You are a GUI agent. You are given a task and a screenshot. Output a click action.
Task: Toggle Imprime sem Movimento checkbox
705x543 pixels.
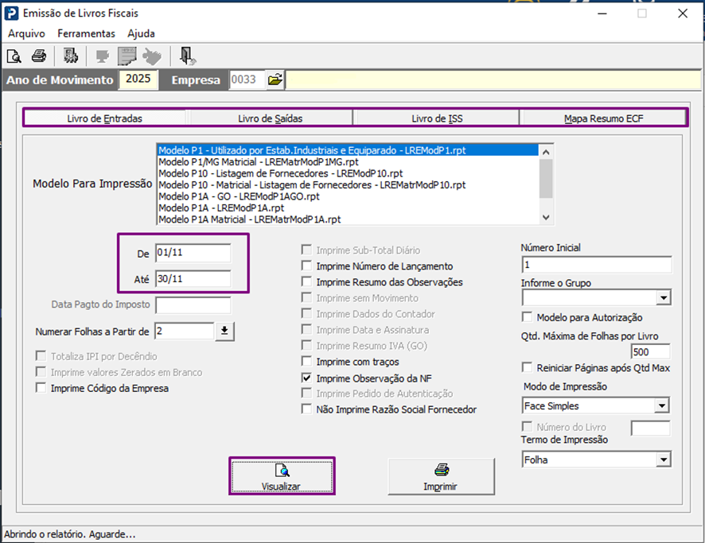coord(306,297)
